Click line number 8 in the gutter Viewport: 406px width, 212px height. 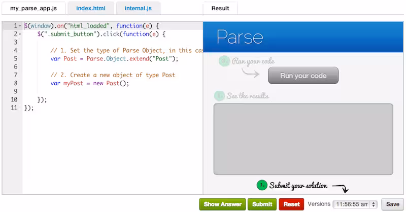click(16, 83)
